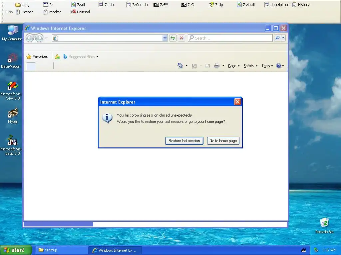
Task: Click Add to Favorites Bar icon
Action: [x=57, y=56]
